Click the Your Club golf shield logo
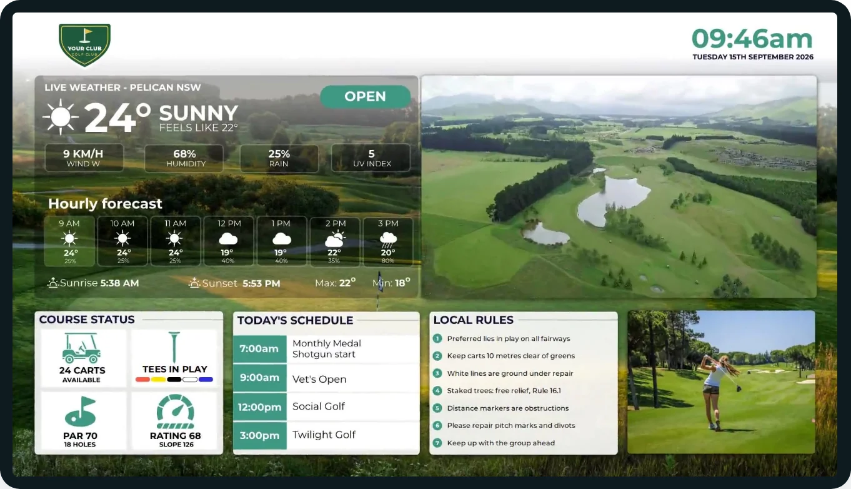Image resolution: width=851 pixels, height=489 pixels. coord(84,45)
